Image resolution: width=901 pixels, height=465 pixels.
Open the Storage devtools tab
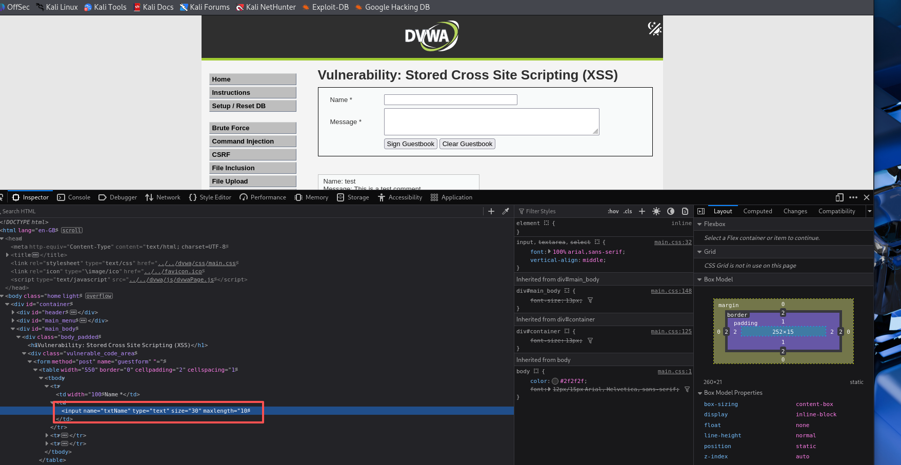pos(353,197)
